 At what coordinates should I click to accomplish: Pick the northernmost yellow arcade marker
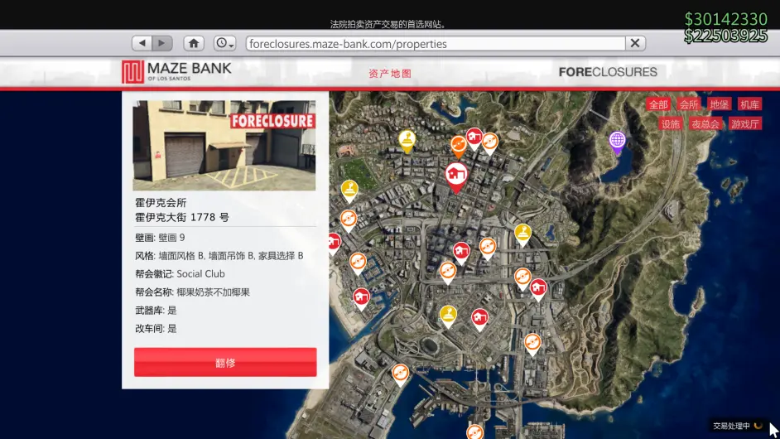click(407, 142)
